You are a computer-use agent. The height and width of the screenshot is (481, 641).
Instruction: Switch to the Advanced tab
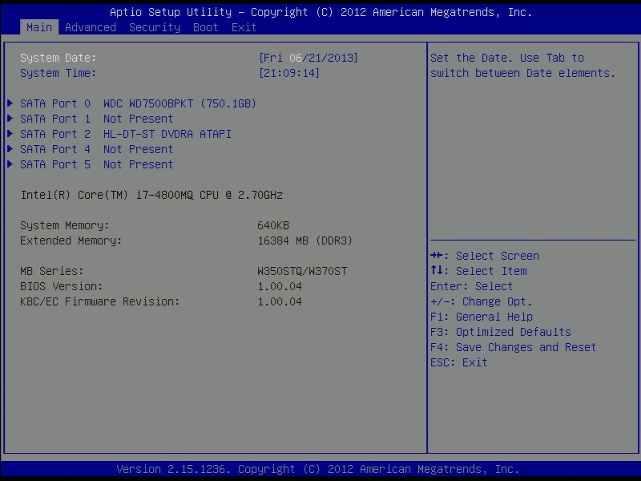(x=90, y=27)
